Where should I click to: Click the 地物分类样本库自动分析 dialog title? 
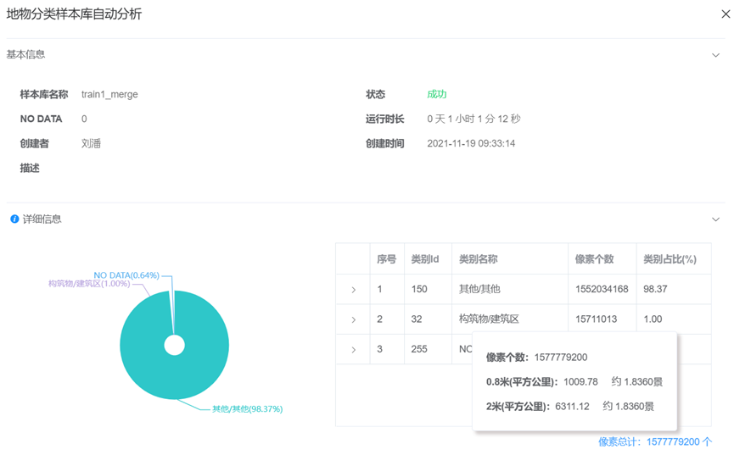(x=74, y=14)
